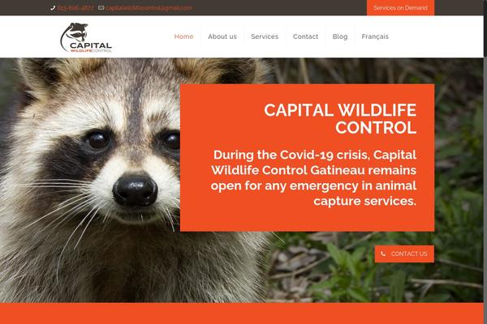Open the Services menu item
The image size is (487, 324).
click(265, 36)
